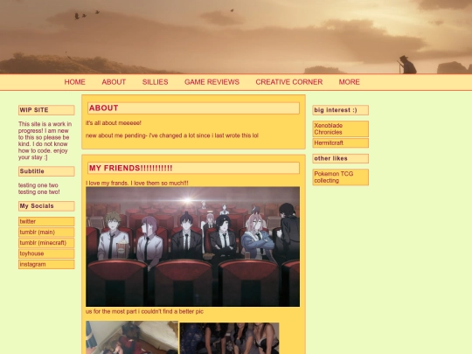Open the Hermitcraft interest link
Screen dimensions: 472x354
341,143
